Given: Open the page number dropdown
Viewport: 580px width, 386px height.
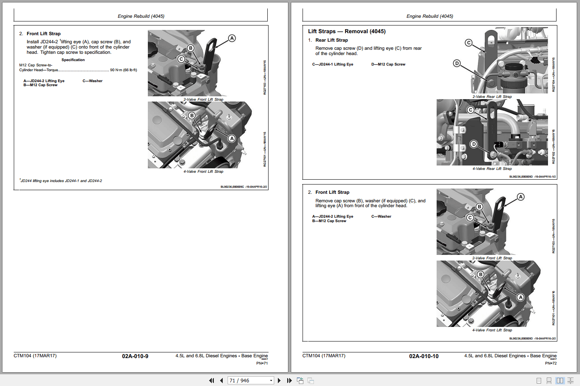Looking at the screenshot, I should (x=271, y=380).
